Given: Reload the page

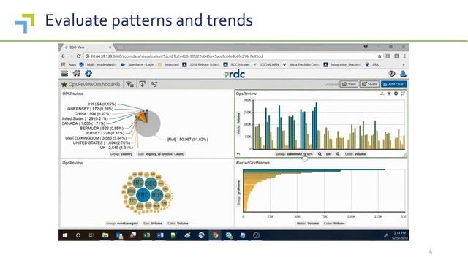Looking at the screenshot, I should pyautogui.click(x=78, y=56).
